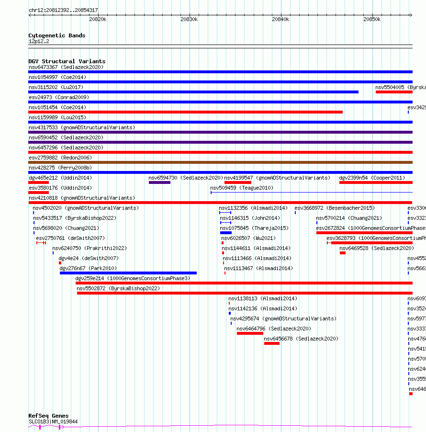Click the 12p12.2 cytogenetic band label
The width and height of the screenshot is (426, 432).
[x=39, y=42]
